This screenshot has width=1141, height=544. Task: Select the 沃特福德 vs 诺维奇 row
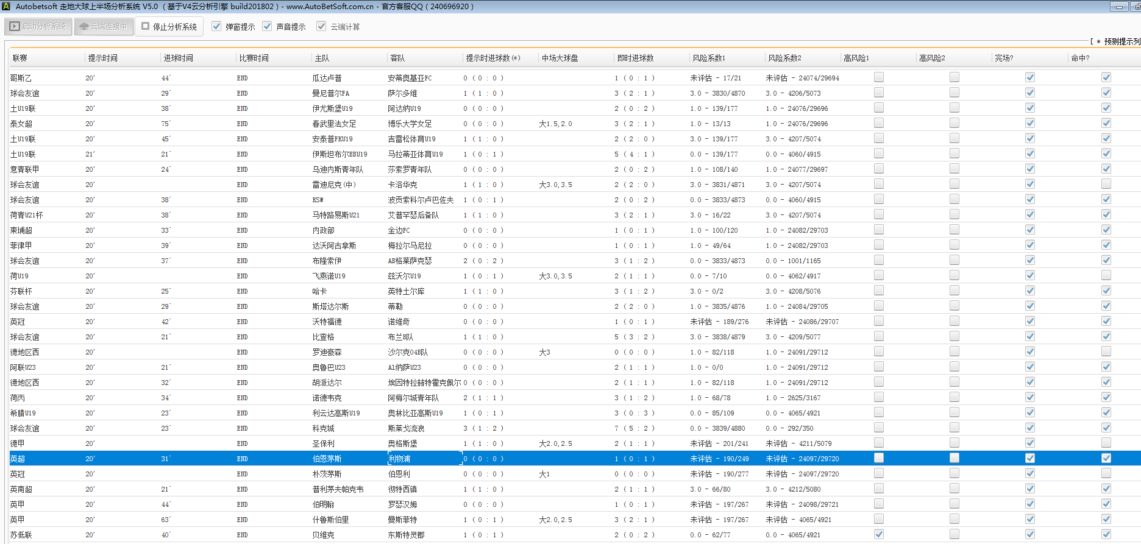coord(327,322)
